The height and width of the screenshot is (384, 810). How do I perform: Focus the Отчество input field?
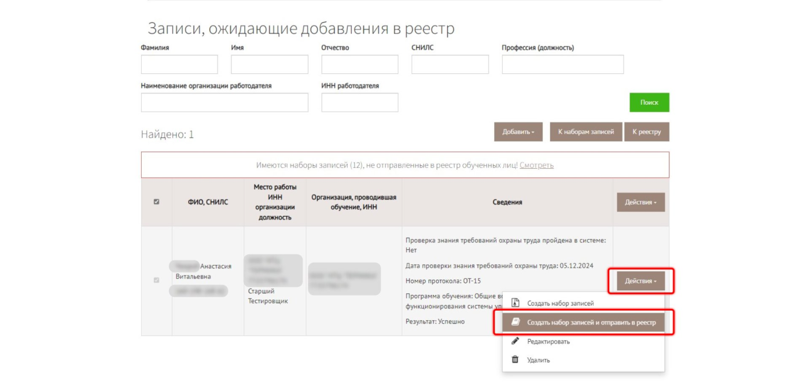pos(360,64)
